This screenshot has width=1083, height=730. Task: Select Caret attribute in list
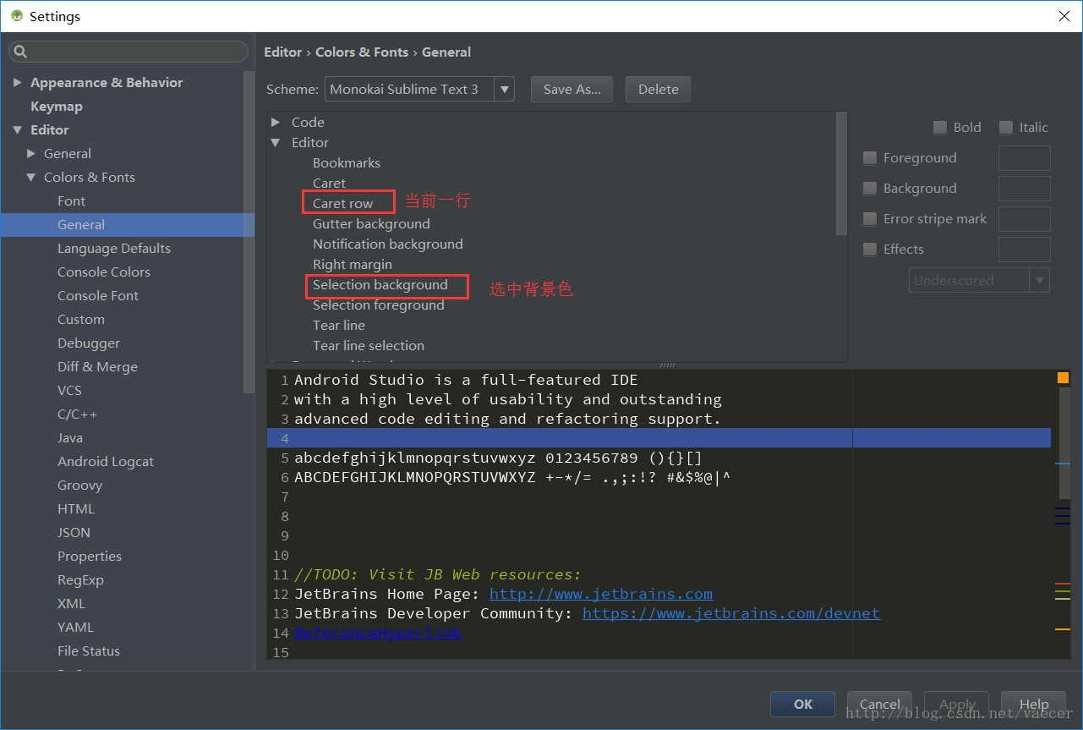[x=329, y=183]
